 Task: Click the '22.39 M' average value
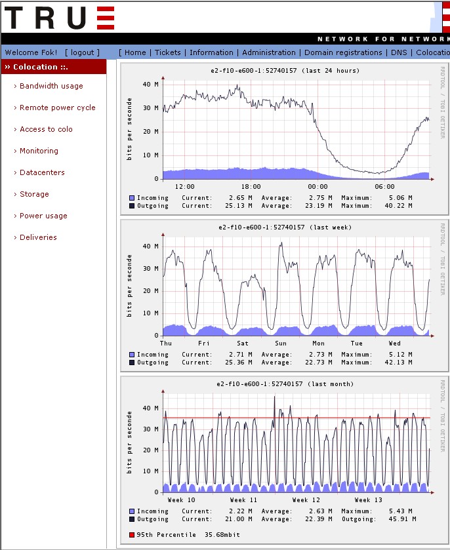pyautogui.click(x=319, y=519)
